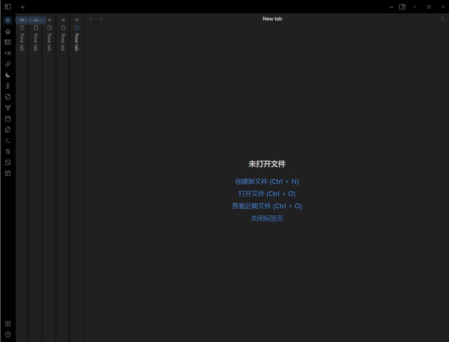Open help via question mark icon

[x=8, y=334]
